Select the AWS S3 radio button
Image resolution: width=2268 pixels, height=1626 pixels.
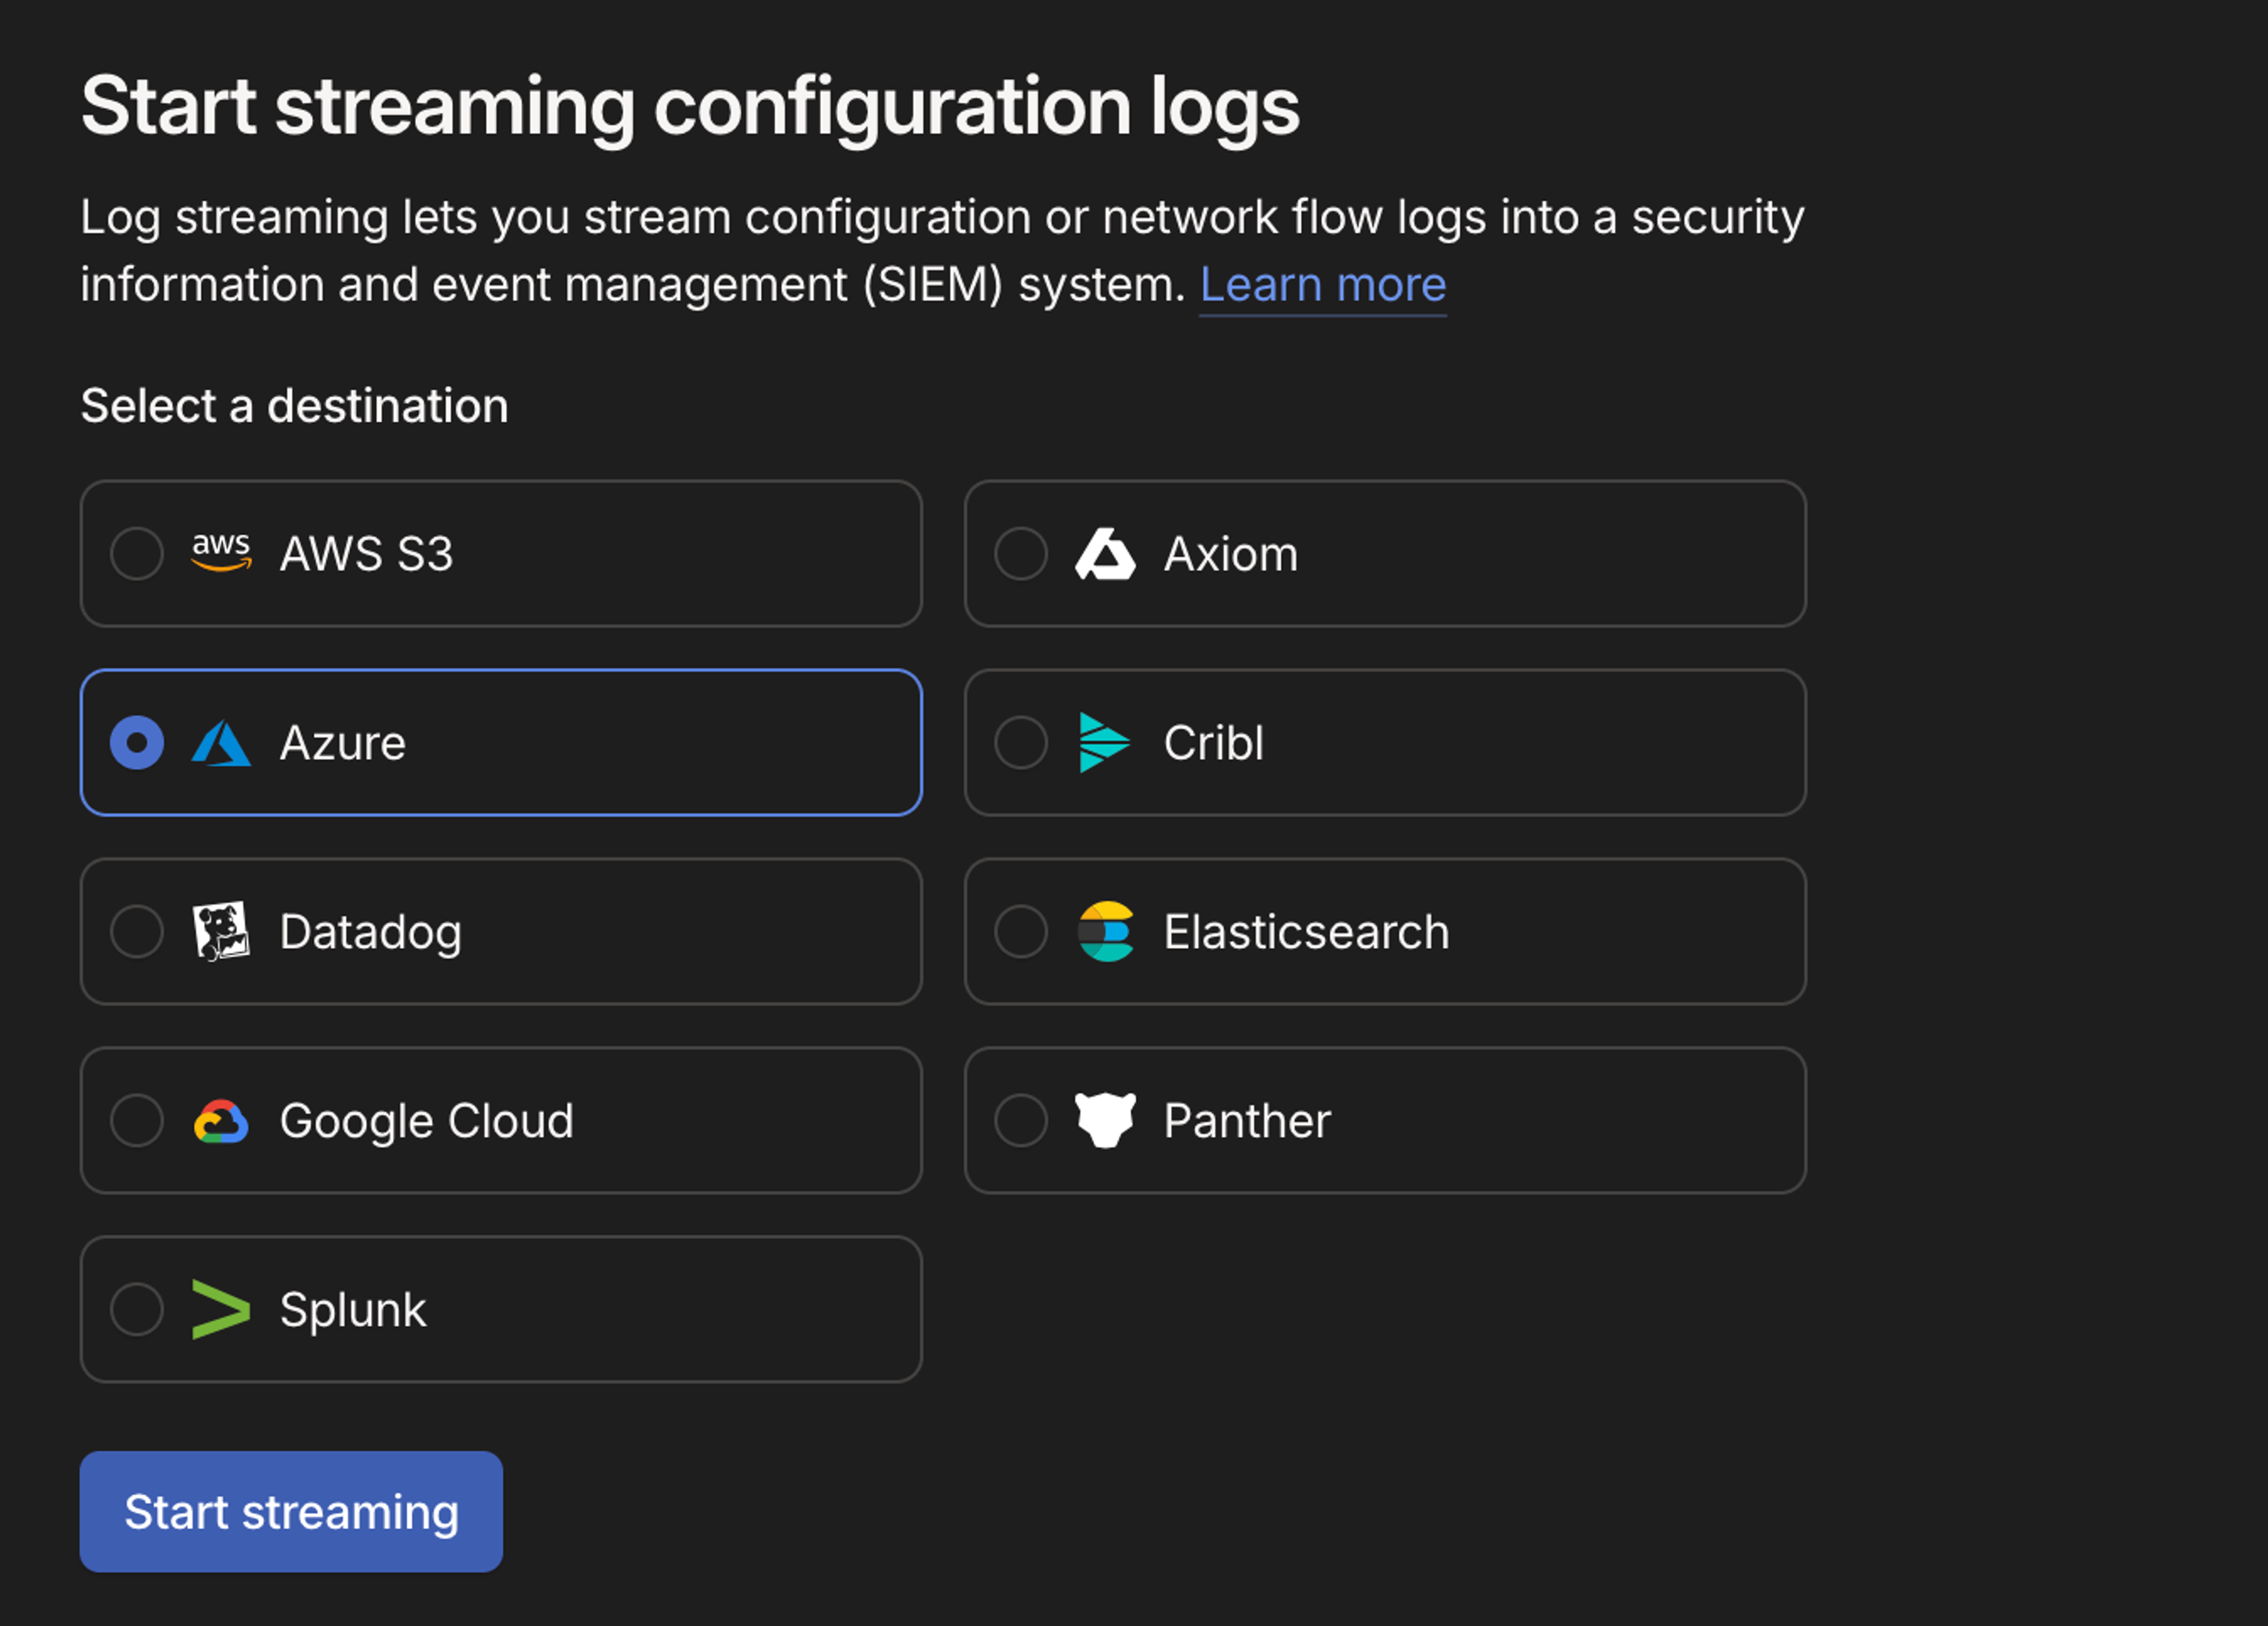click(137, 554)
